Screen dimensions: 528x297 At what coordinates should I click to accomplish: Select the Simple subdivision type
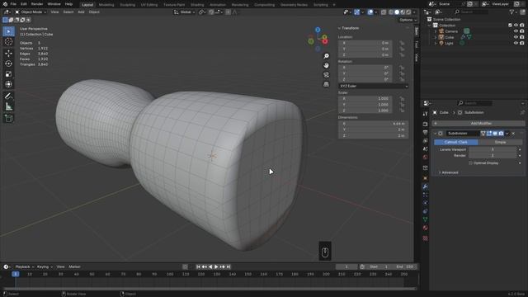[501, 142]
